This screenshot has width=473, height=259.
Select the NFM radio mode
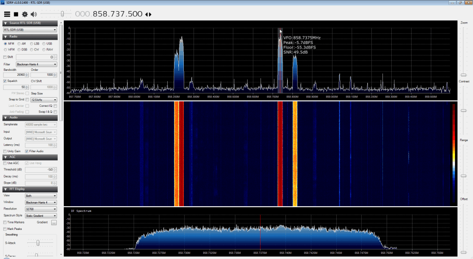coord(6,44)
